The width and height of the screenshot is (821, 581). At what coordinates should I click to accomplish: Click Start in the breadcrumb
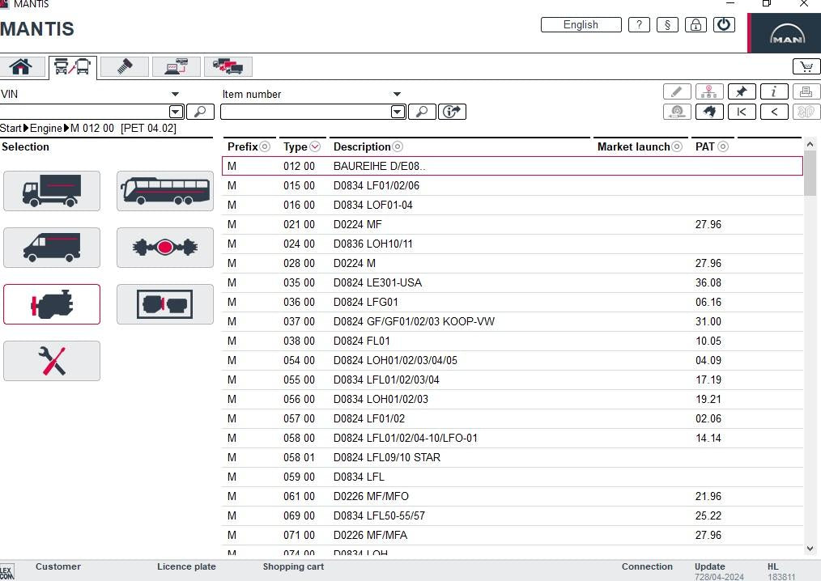pos(11,128)
